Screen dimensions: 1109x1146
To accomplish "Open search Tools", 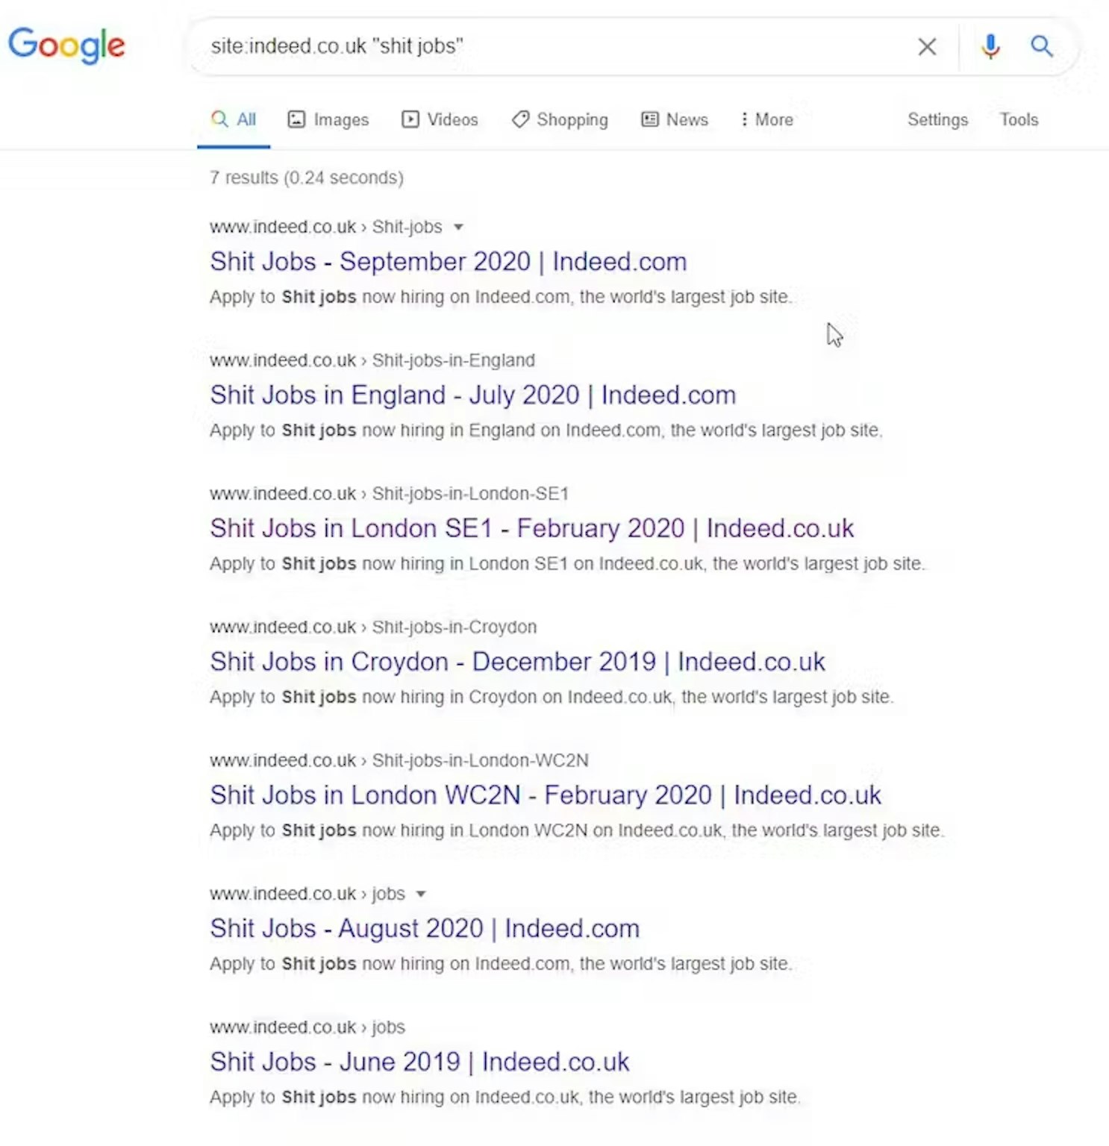I will coord(1019,119).
